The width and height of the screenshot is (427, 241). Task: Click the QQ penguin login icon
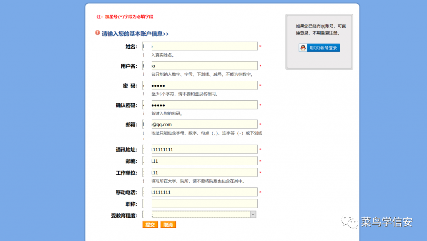303,48
